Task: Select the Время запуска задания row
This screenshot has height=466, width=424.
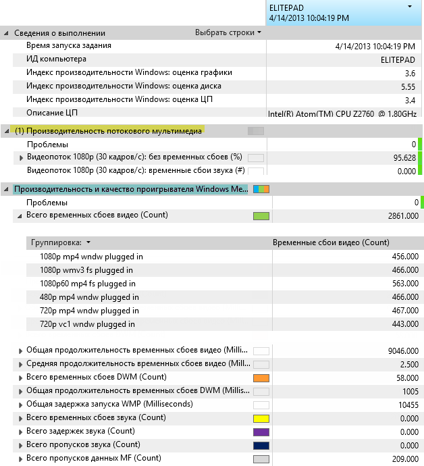Action: (x=217, y=47)
